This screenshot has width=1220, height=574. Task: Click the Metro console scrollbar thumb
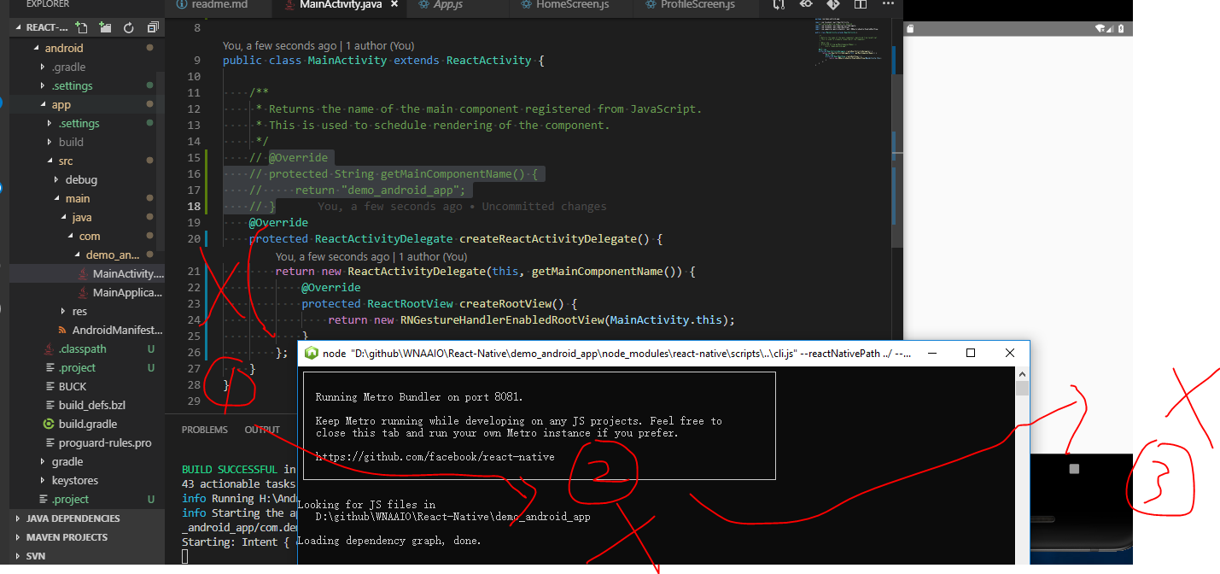pyautogui.click(x=1022, y=389)
